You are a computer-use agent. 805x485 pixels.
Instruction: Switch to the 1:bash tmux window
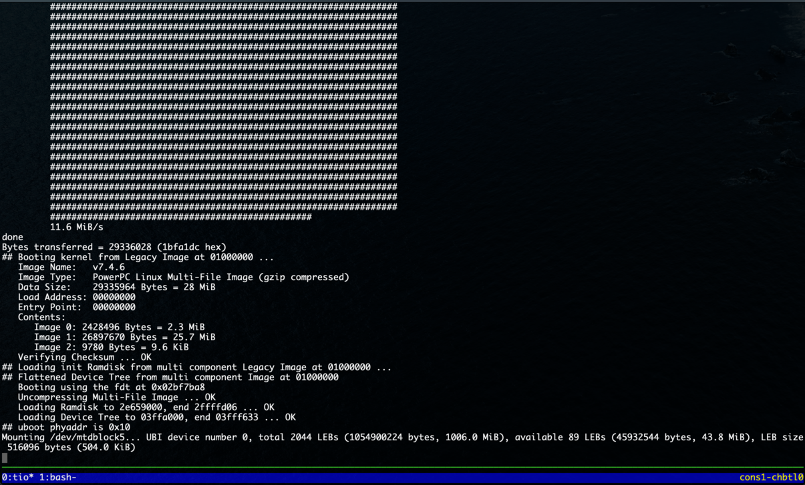pyautogui.click(x=57, y=478)
